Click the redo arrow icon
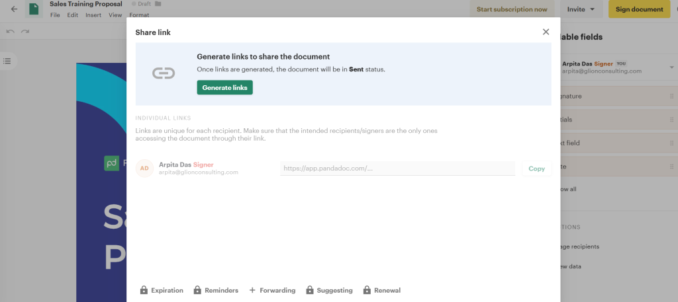 25,31
